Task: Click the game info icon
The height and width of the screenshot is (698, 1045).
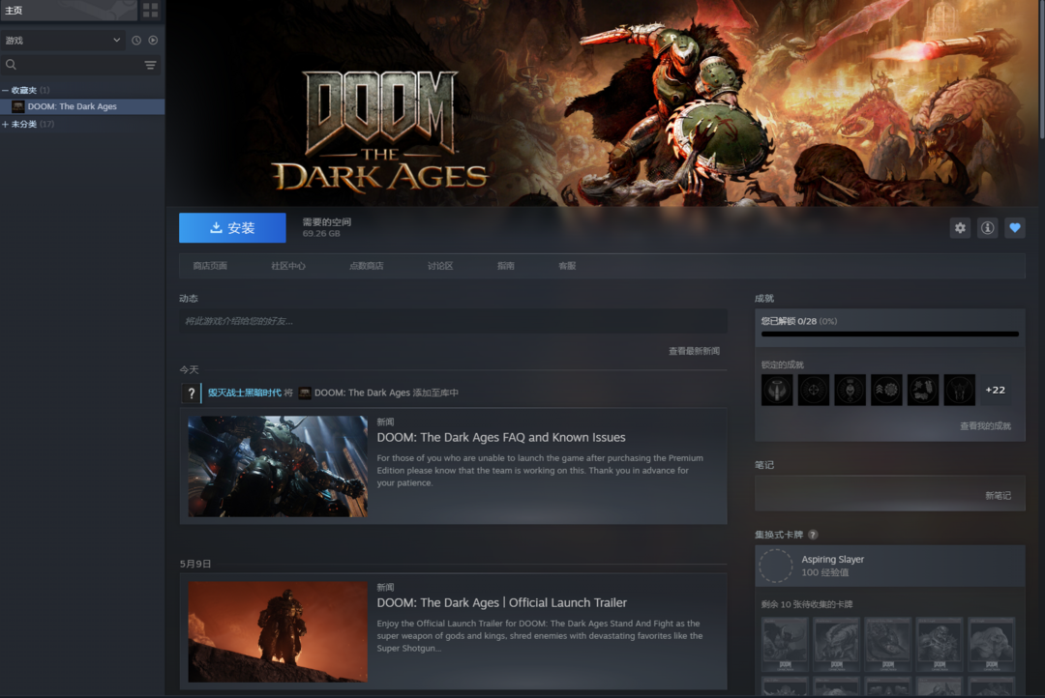Action: 987,228
